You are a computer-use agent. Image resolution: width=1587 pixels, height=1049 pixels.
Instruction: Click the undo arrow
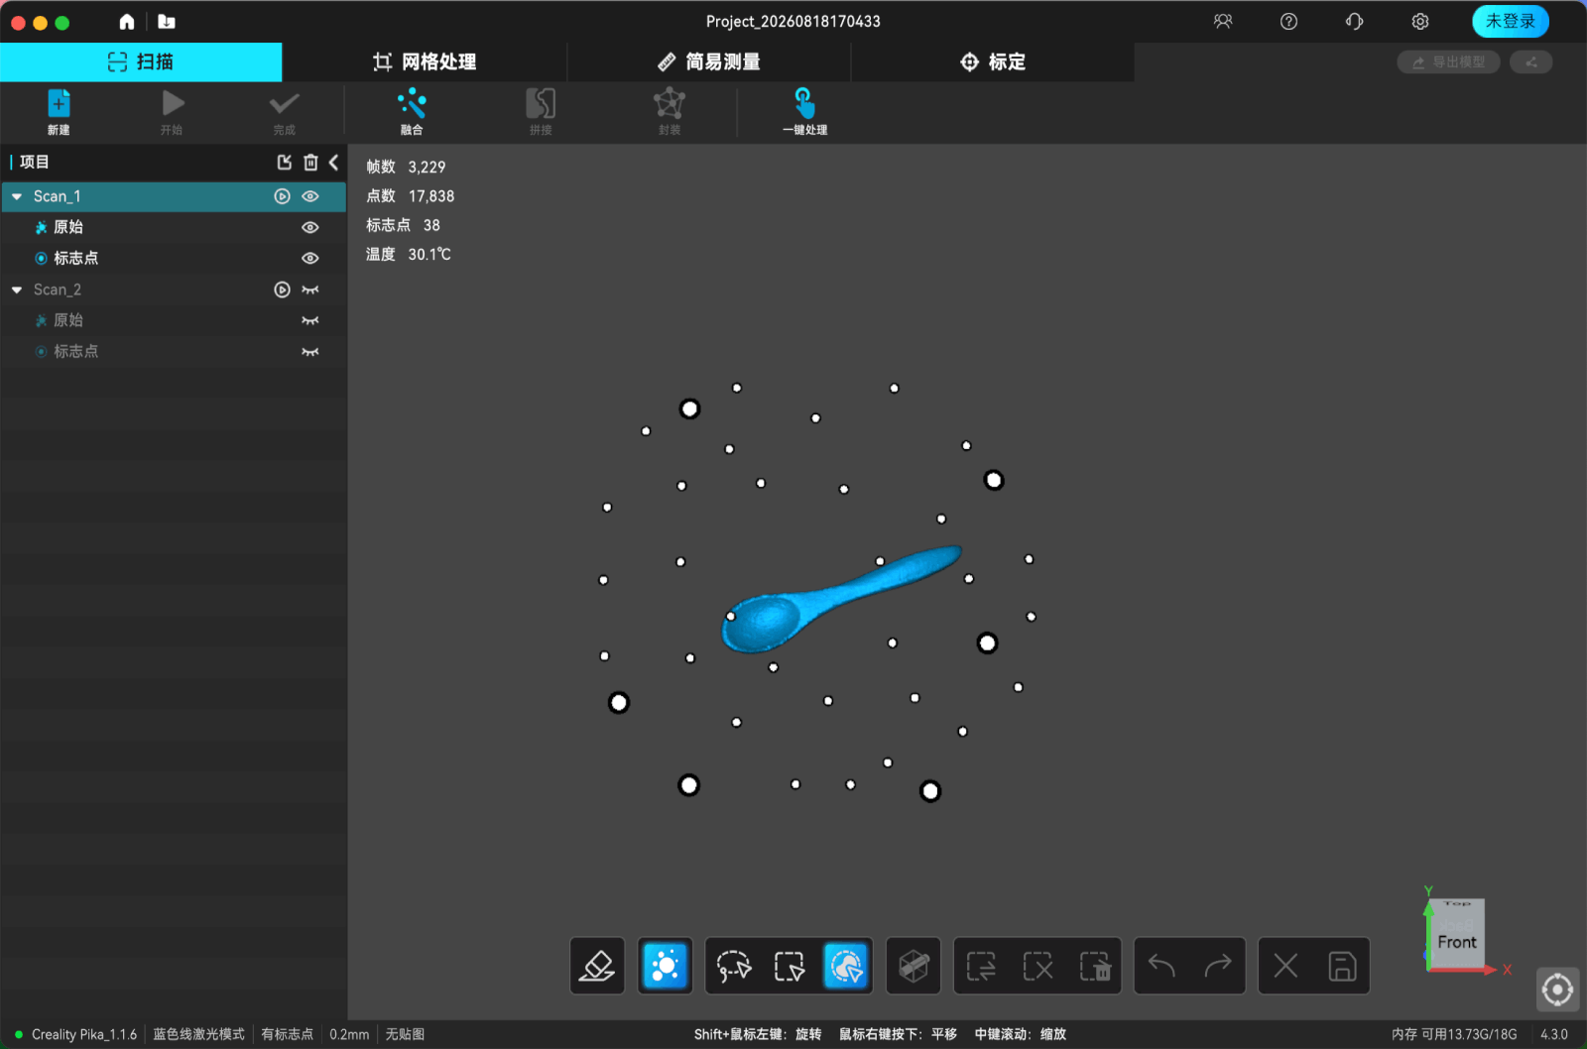click(1161, 966)
